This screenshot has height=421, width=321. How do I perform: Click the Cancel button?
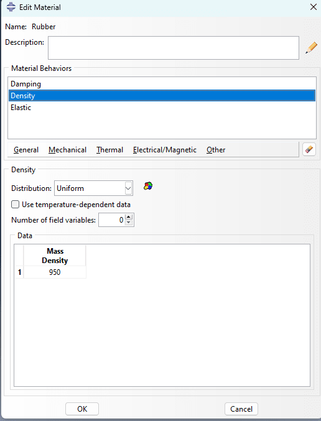241,409
